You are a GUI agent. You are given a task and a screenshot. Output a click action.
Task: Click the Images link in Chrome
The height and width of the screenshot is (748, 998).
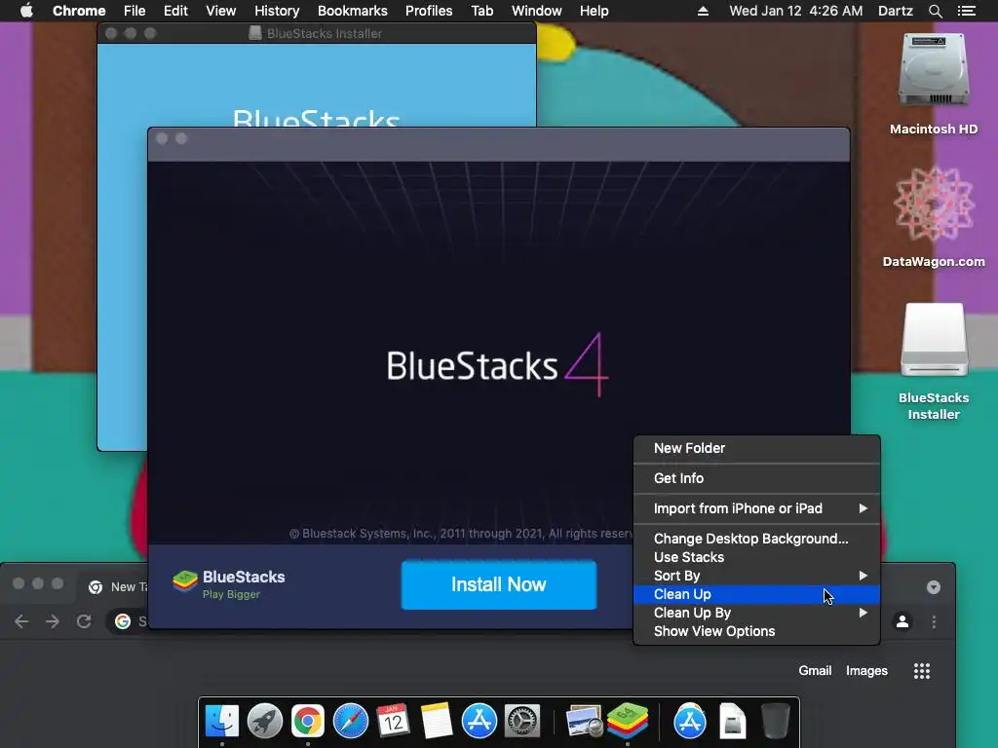pos(866,670)
